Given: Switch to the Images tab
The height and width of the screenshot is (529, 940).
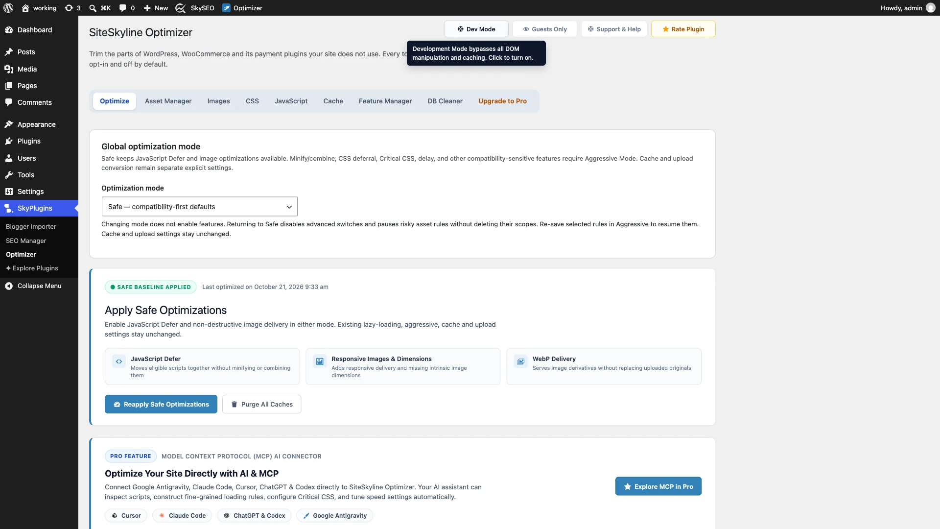Looking at the screenshot, I should point(218,101).
